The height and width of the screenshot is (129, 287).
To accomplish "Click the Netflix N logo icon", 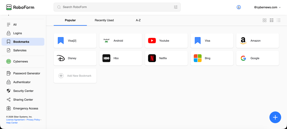I will (152, 58).
